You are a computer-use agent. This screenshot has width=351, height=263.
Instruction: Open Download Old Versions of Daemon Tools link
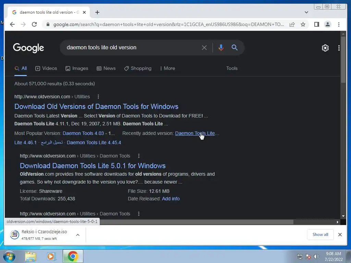(x=96, y=107)
